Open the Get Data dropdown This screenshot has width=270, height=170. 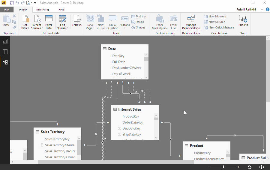pyautogui.click(x=25, y=22)
